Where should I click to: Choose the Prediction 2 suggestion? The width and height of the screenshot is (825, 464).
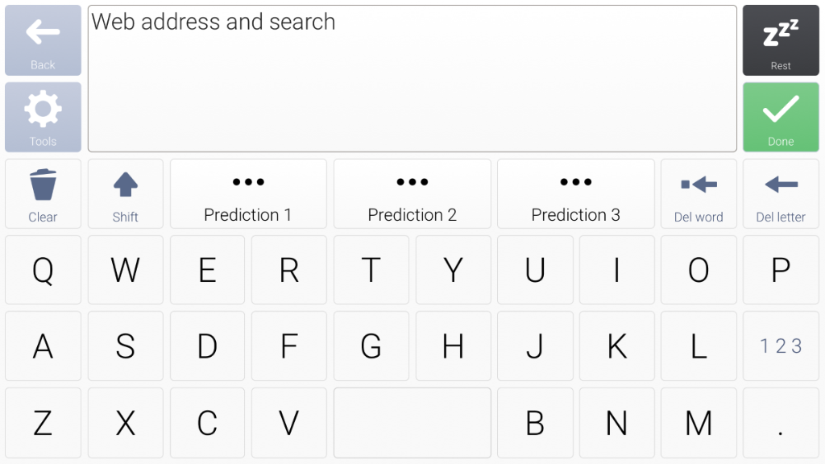click(412, 193)
